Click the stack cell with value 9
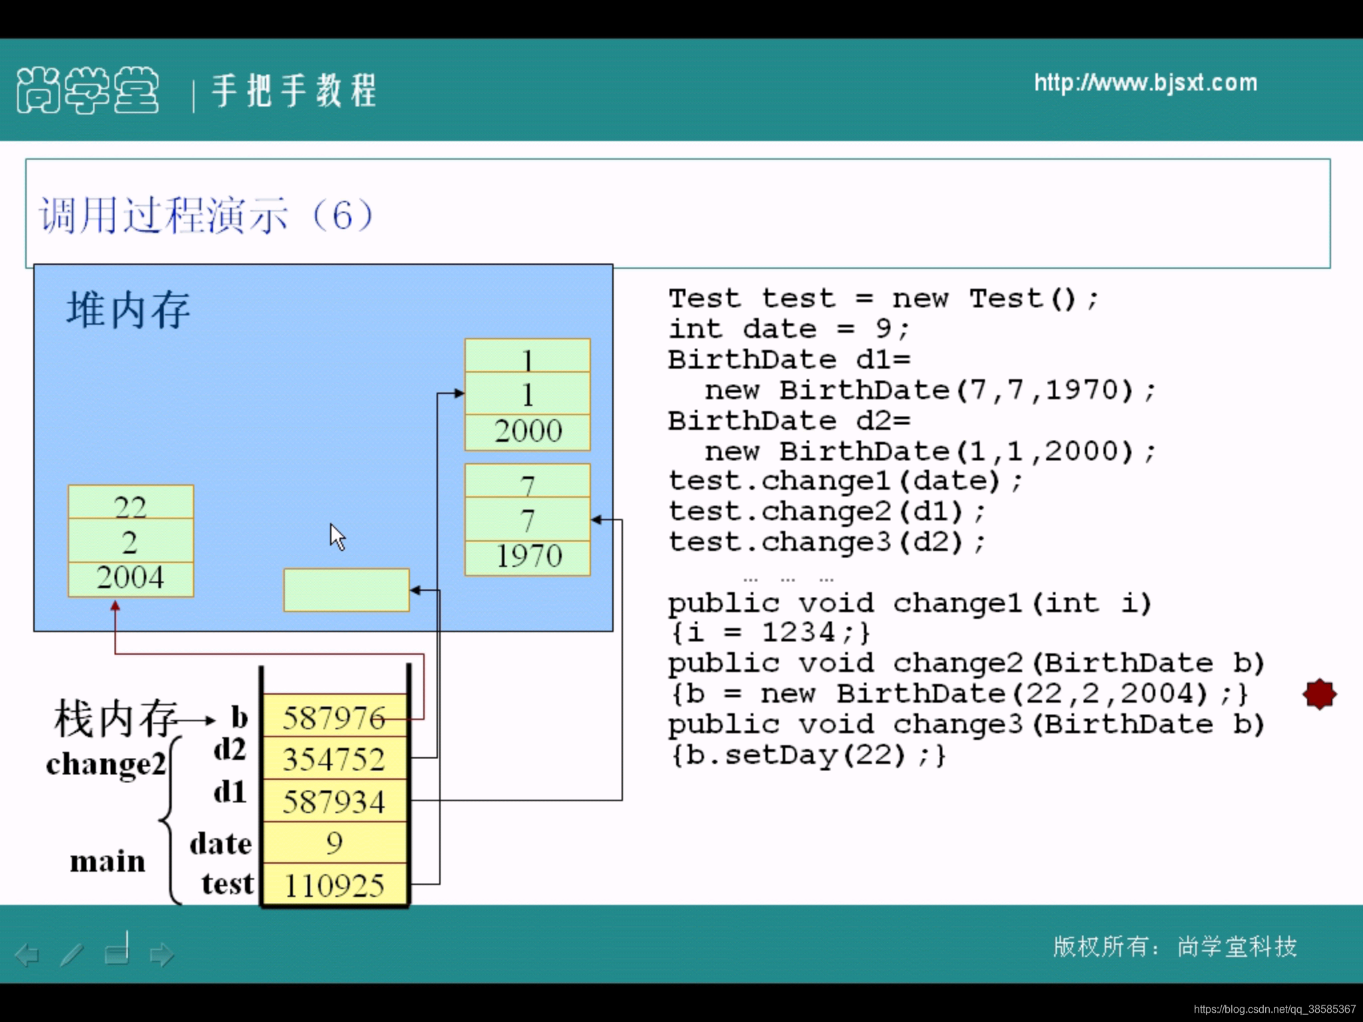1363x1022 pixels. click(334, 843)
